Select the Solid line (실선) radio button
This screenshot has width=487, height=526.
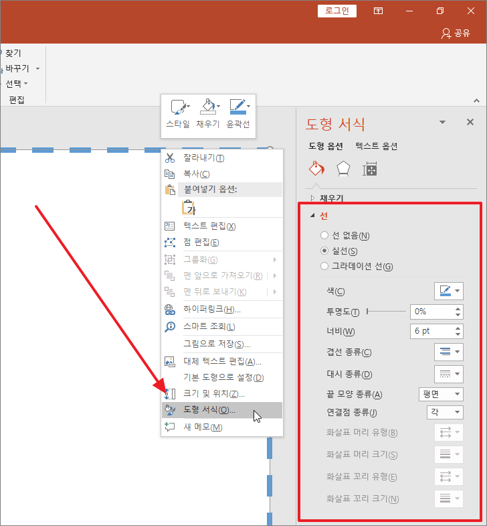[324, 251]
